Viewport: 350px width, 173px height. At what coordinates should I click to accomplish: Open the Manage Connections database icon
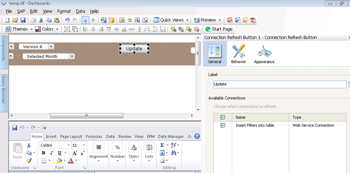point(111,20)
